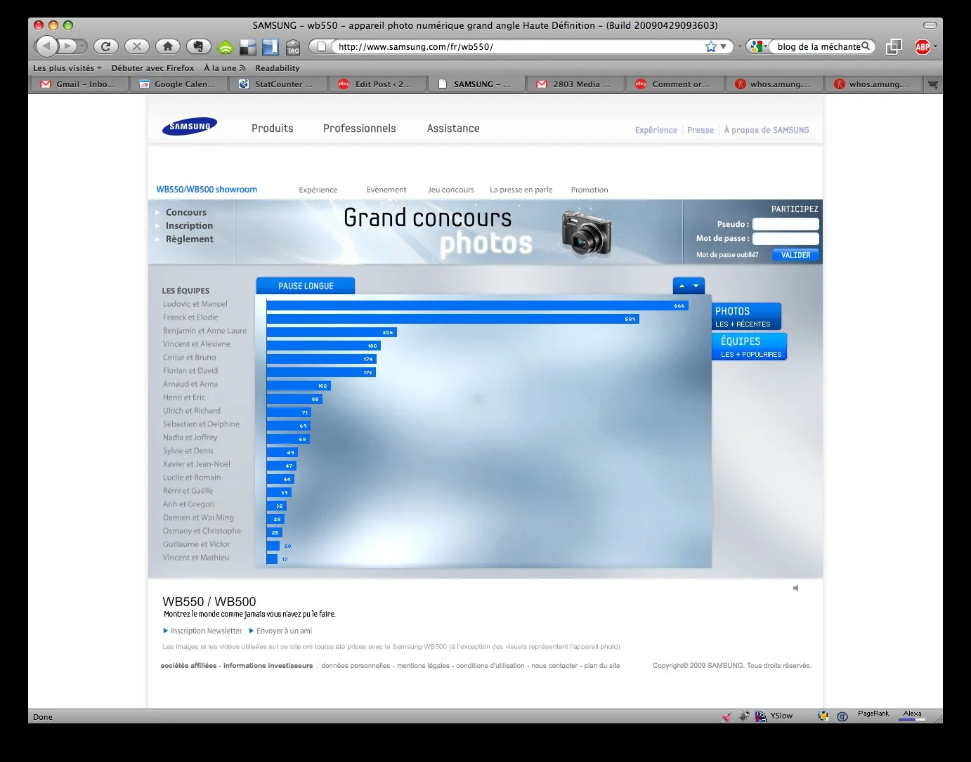Screen dimensions: 971x762
Task: Click the Firebug bug icon in status bar
Action: (744, 716)
